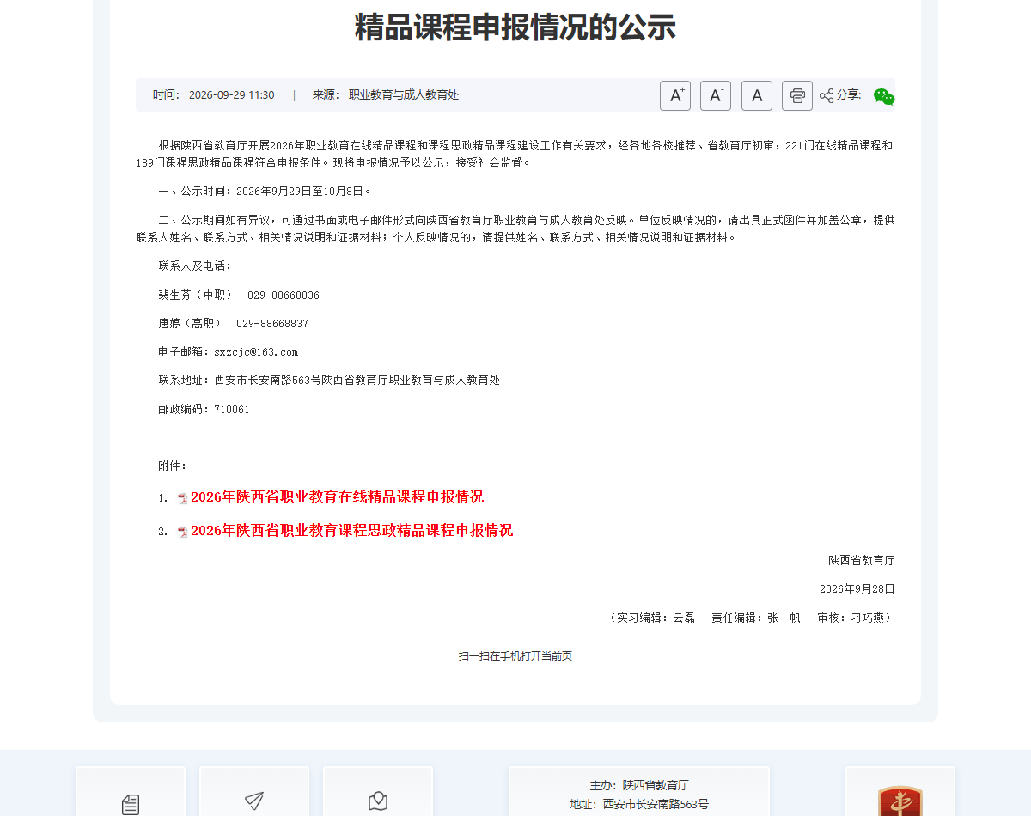The image size is (1031, 816).
Task: Decrease font size with A- button
Action: click(x=716, y=95)
